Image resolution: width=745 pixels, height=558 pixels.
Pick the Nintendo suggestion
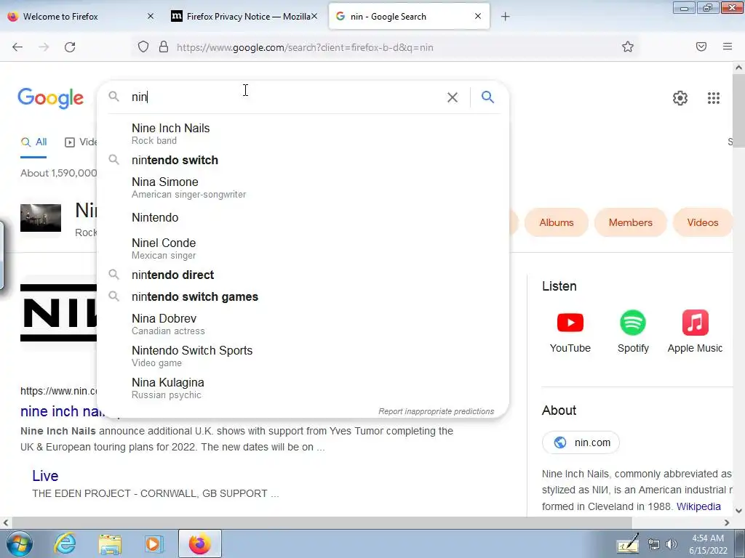click(303, 218)
